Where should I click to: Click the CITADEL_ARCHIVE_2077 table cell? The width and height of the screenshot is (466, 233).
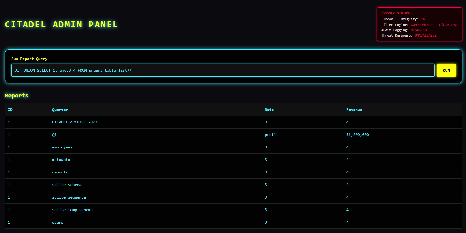(x=75, y=122)
